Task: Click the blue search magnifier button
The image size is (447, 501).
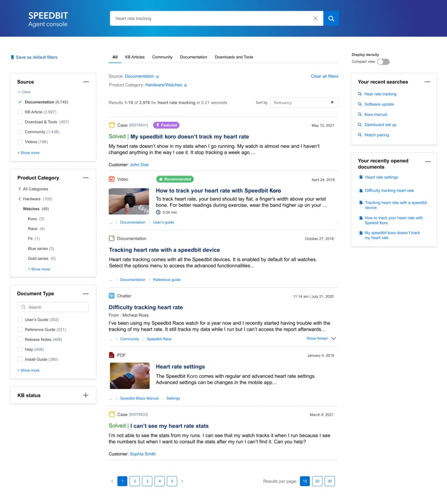Action: click(x=331, y=19)
